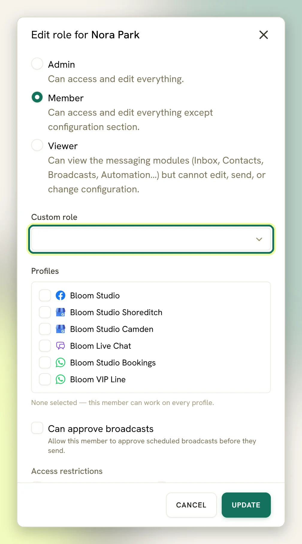The height and width of the screenshot is (544, 302).
Task: Select the Admin role radio button
Action: [37, 64]
